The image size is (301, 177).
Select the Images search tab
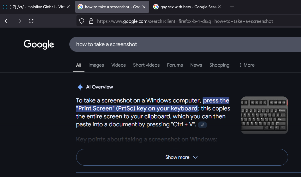(96, 65)
